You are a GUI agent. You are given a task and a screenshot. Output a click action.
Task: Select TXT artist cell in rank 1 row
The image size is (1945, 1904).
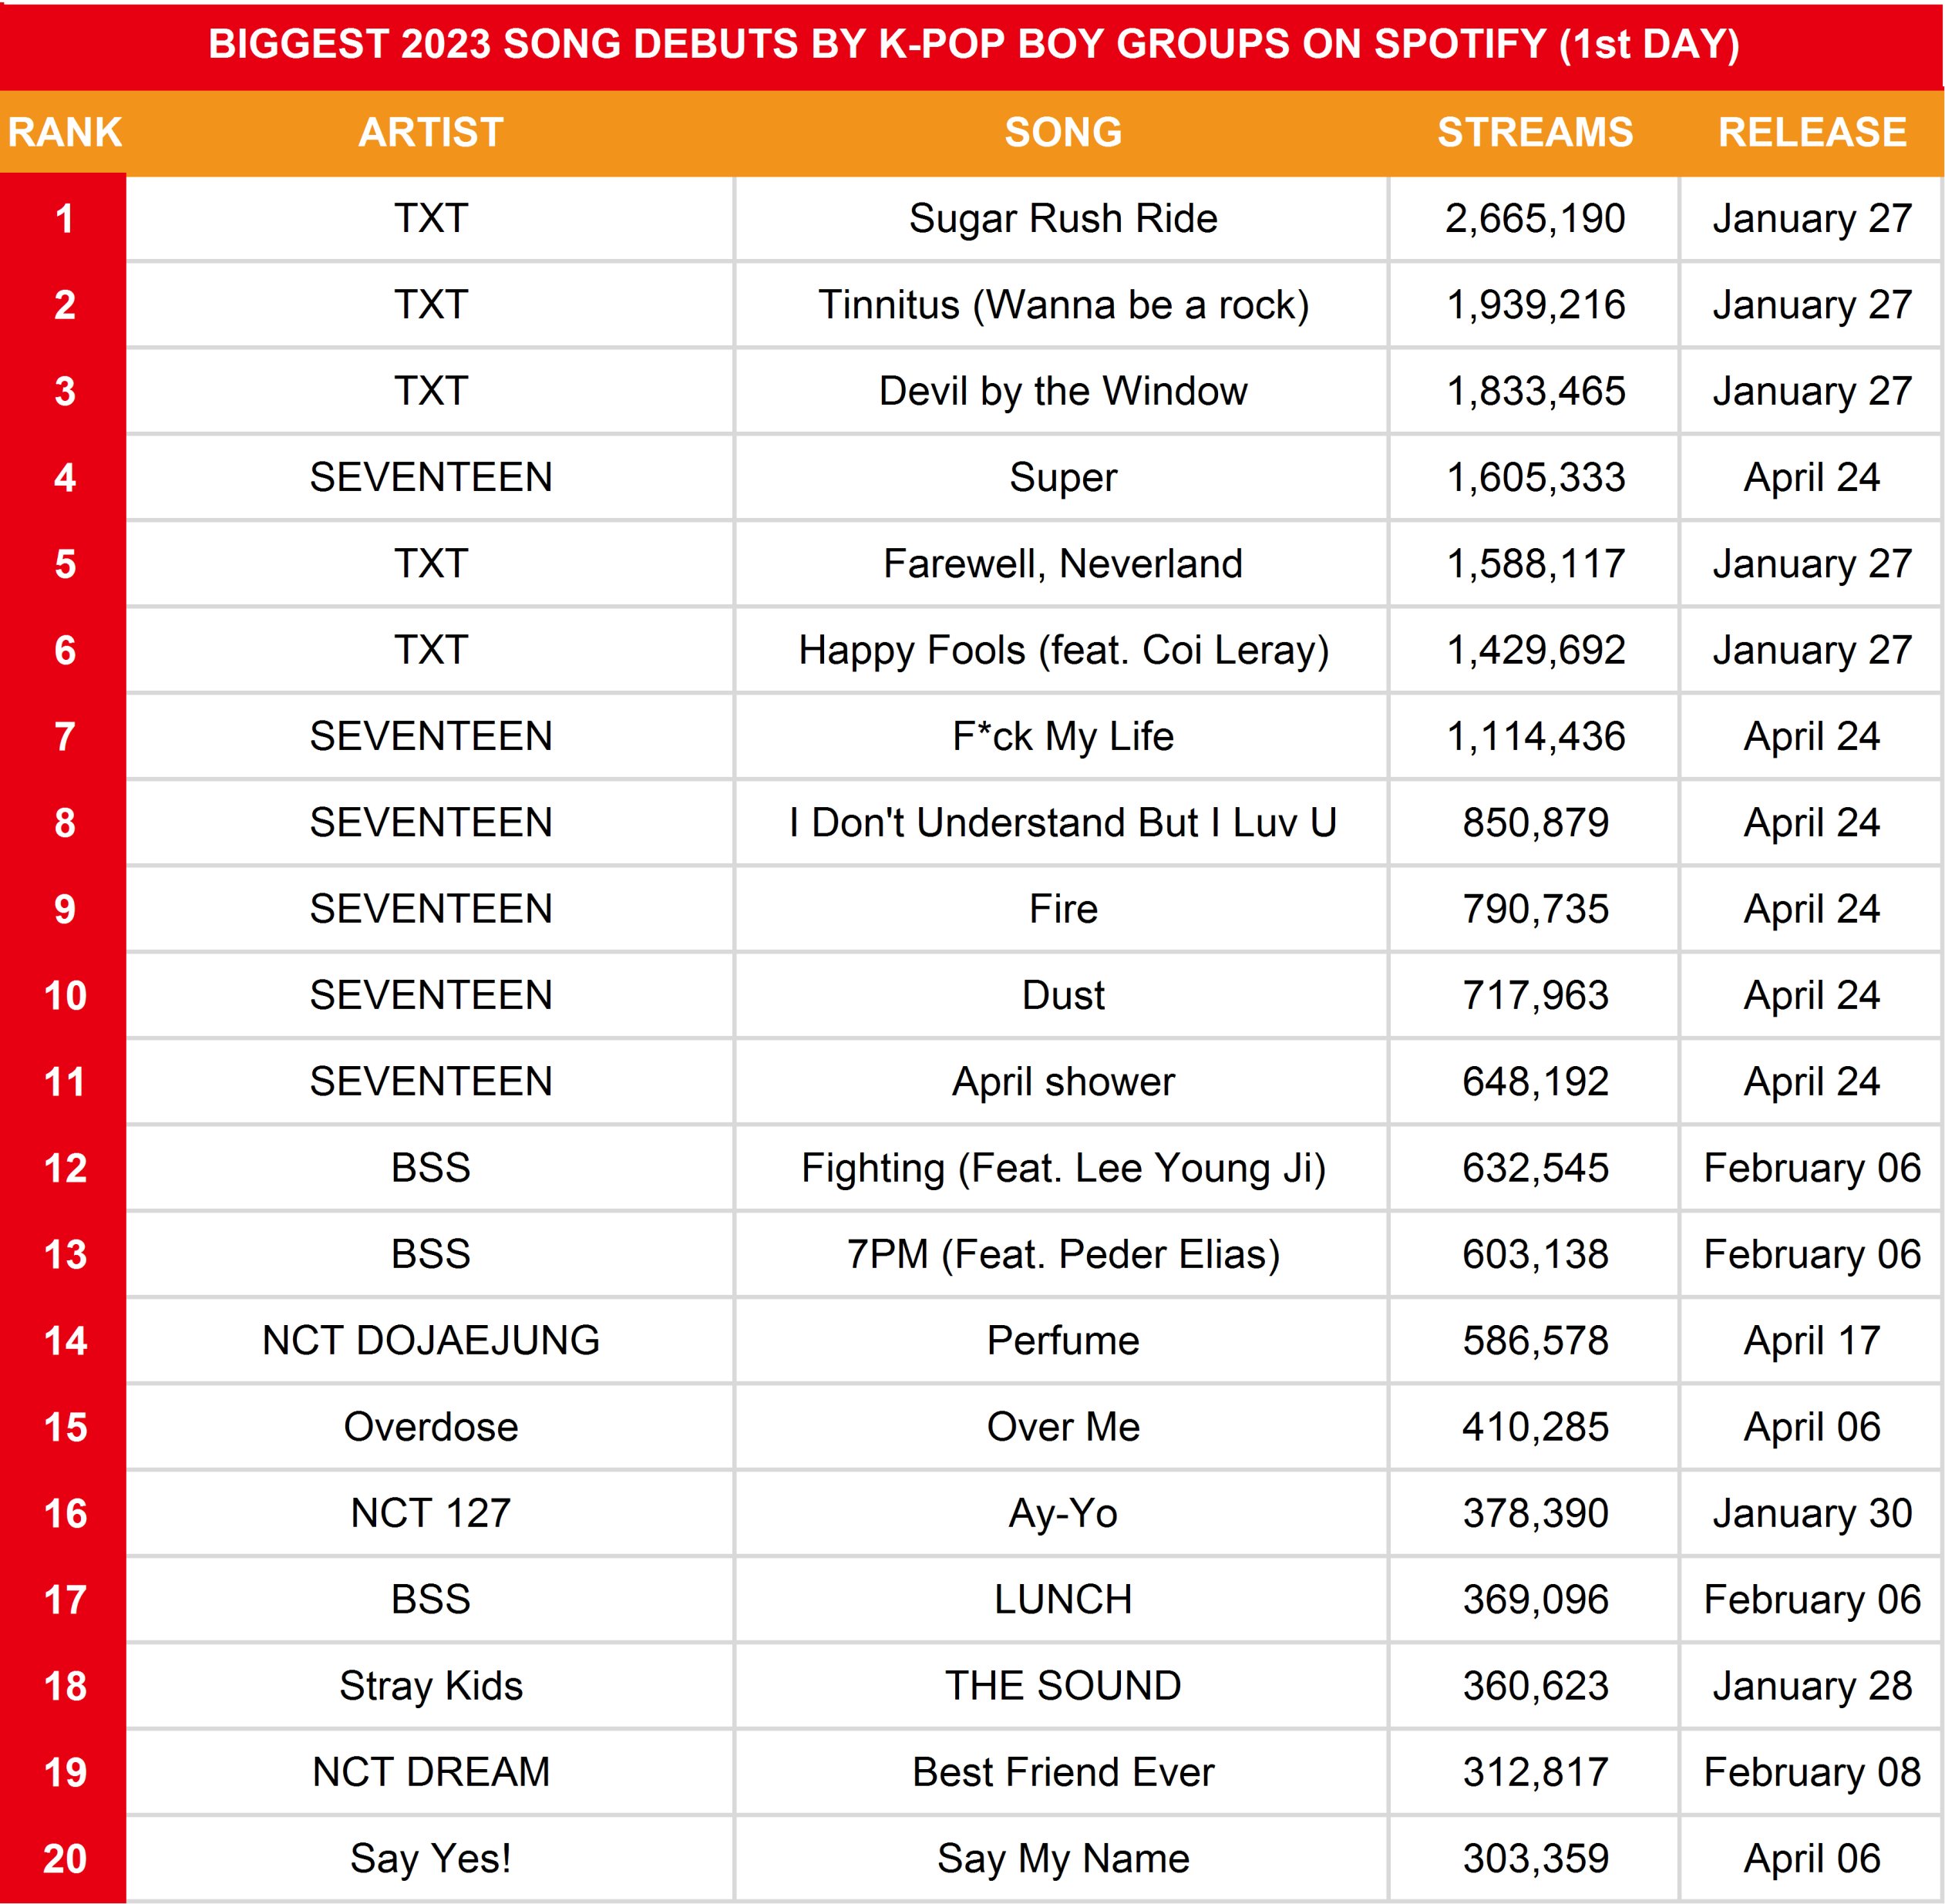pos(430,219)
